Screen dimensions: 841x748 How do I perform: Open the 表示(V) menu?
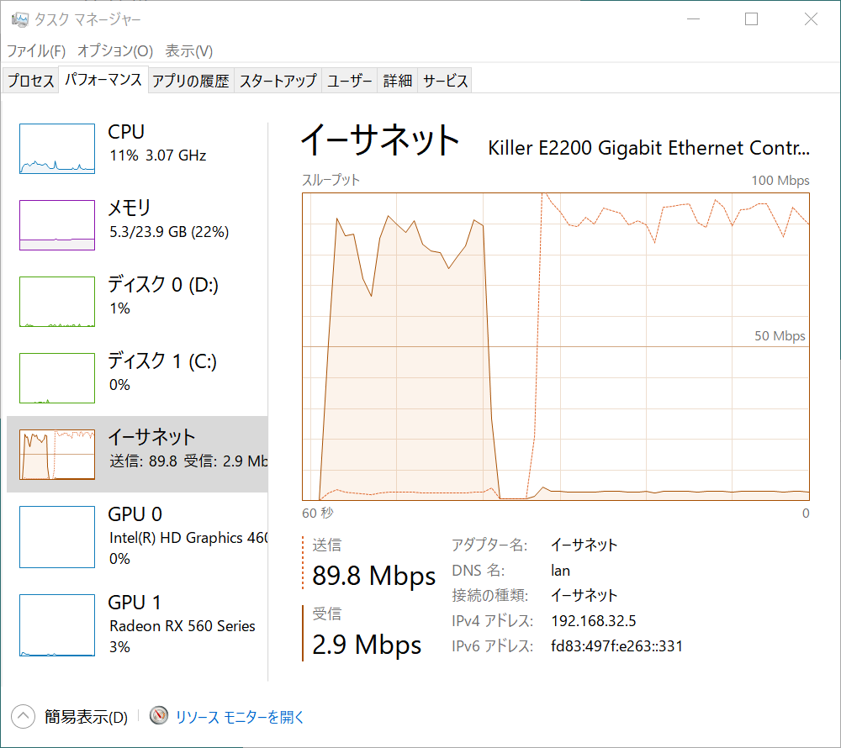[188, 51]
